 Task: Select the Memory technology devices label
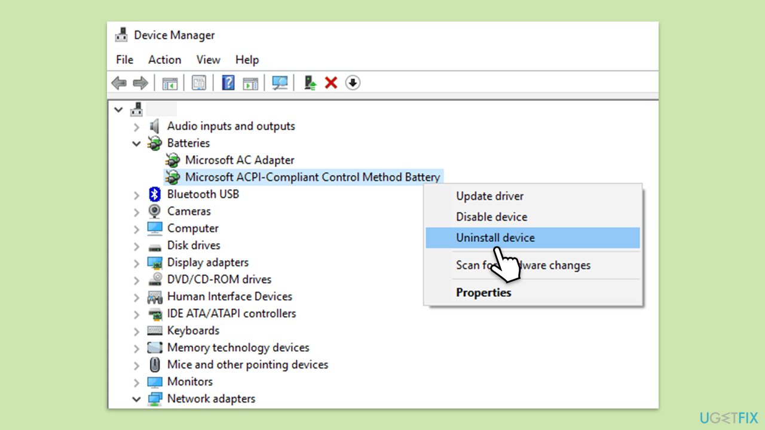point(238,348)
